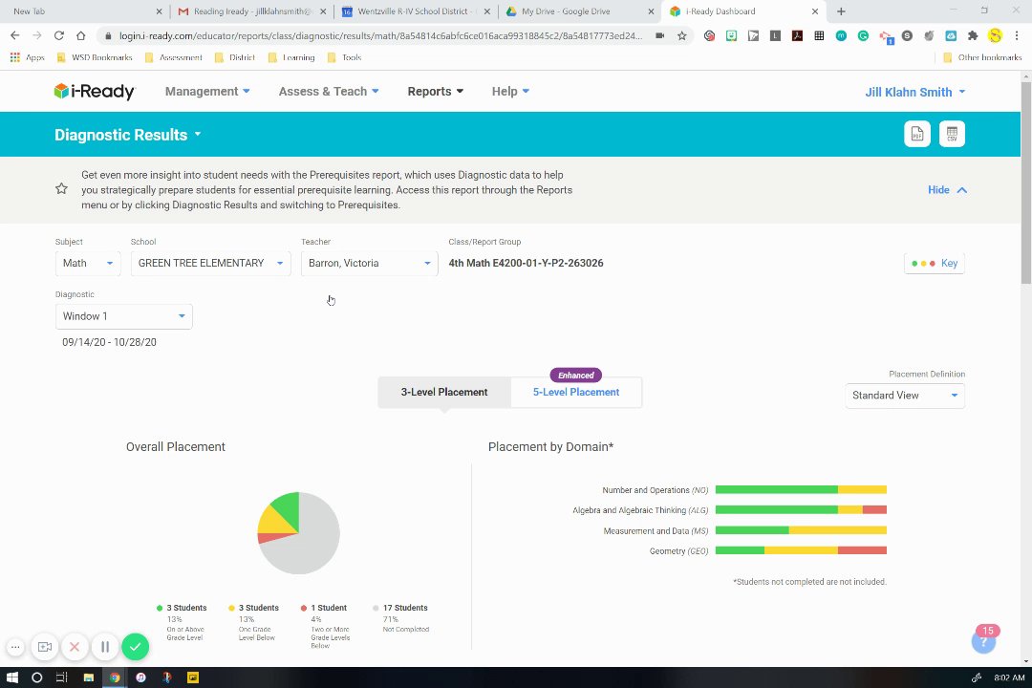This screenshot has height=688, width=1032.
Task: Click the Number and Operations domain bar
Action: pos(801,490)
